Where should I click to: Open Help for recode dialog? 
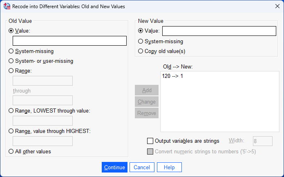[169, 167]
